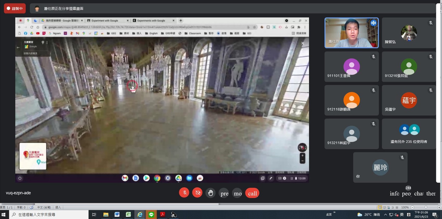This screenshot has height=219, width=442.
Task: Switch to the LINE app in taskbar
Action: pyautogui.click(x=151, y=215)
